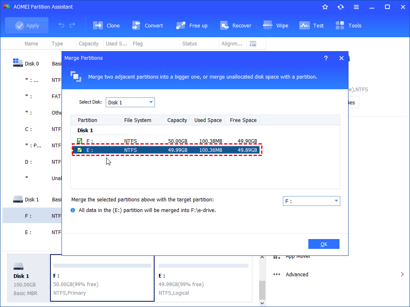Click the E: 49.99GB partition block in disk map
The image size is (410, 307).
pyautogui.click(x=203, y=278)
